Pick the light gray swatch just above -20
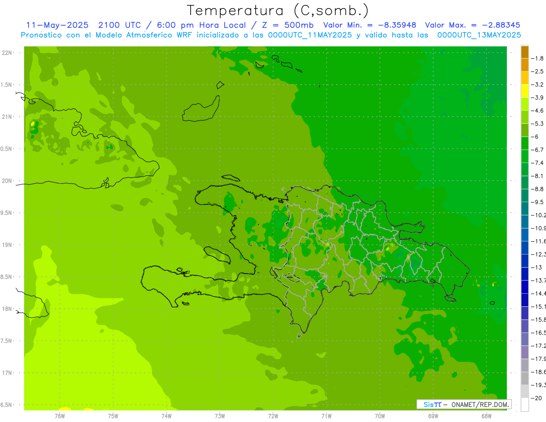This screenshot has width=546, height=422. click(x=525, y=391)
